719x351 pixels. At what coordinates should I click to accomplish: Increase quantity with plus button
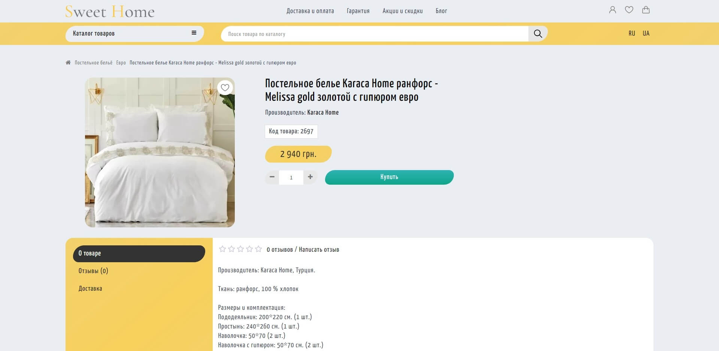(310, 177)
